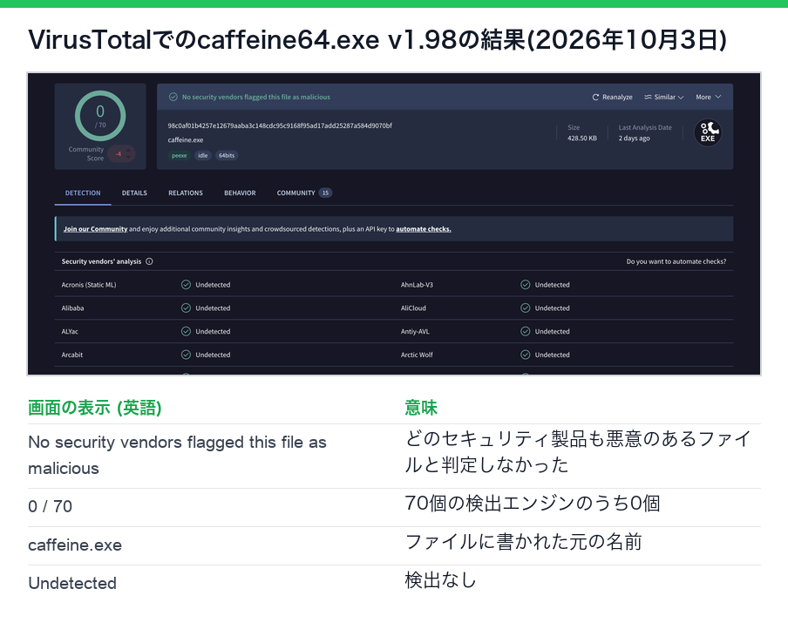Click table cell 'ファイルに書かれた元の名前'
Viewport: 788px width, 636px height.
click(x=523, y=542)
